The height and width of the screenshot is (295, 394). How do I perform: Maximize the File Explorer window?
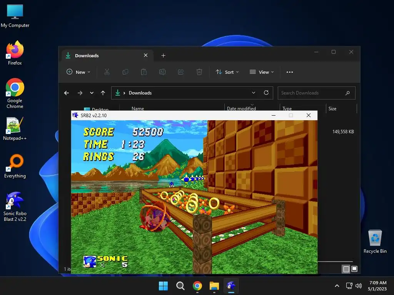tap(334, 52)
